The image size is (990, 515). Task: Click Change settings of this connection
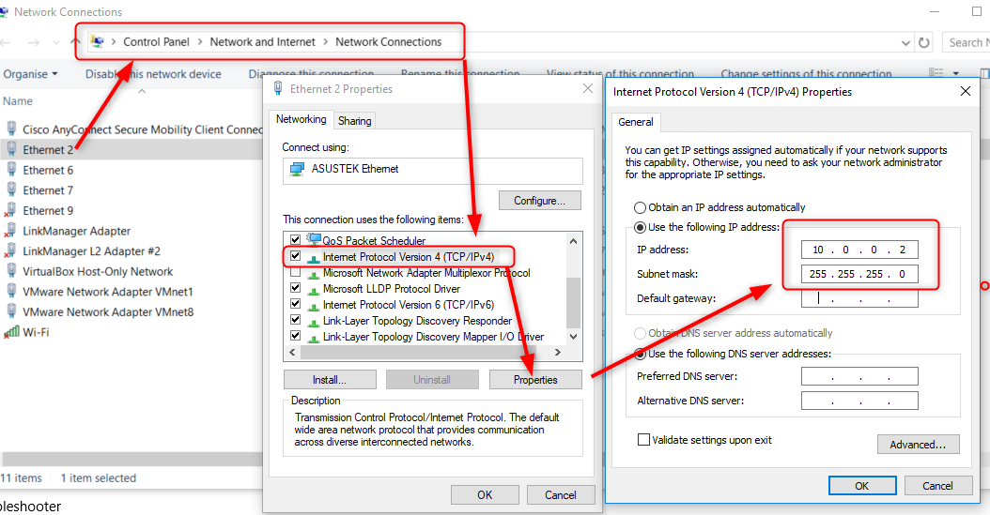[806, 74]
